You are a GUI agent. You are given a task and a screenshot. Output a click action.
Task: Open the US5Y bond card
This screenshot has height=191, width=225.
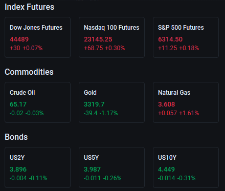tap(111, 167)
